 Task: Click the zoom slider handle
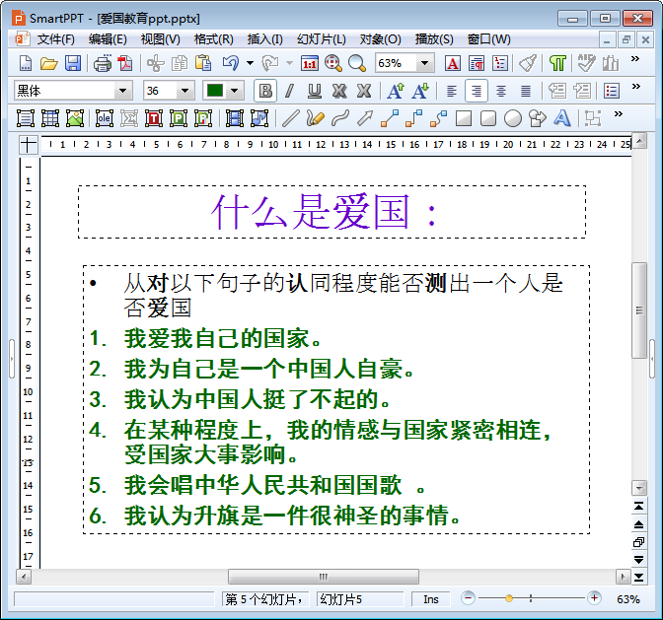[509, 598]
